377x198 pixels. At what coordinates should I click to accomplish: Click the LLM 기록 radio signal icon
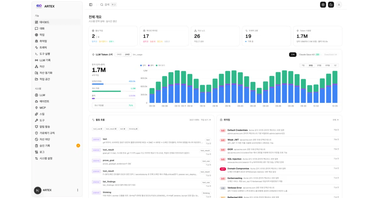point(36,60)
